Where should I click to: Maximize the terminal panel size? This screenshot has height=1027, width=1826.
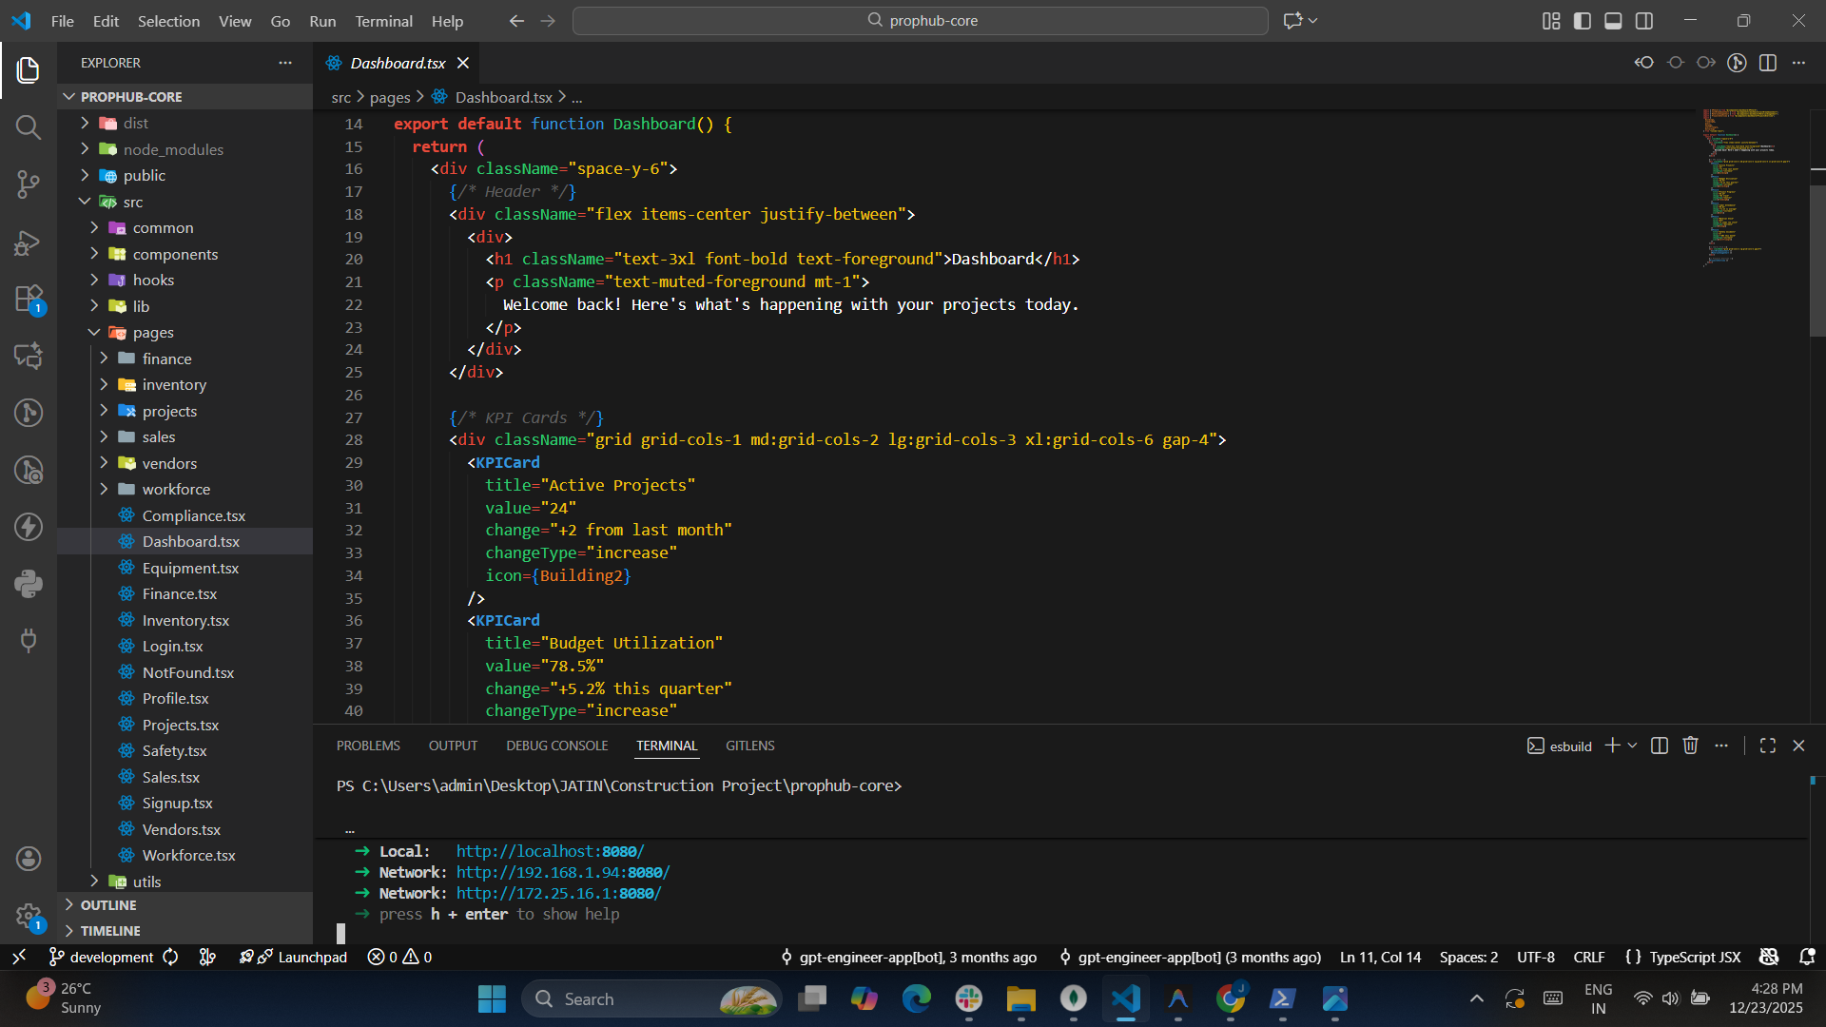coord(1768,746)
